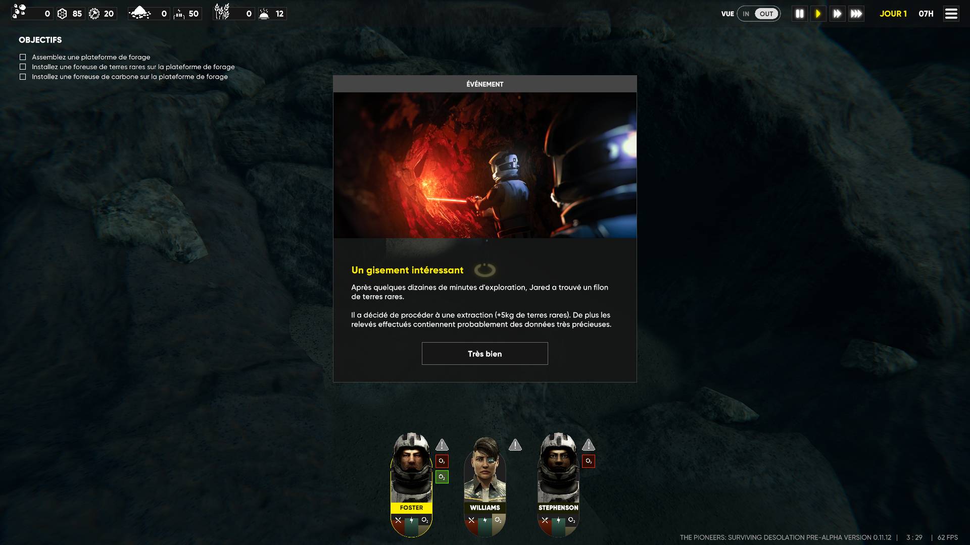Tick the carbon driller objective checkbox
This screenshot has width=970, height=545.
[x=23, y=77]
